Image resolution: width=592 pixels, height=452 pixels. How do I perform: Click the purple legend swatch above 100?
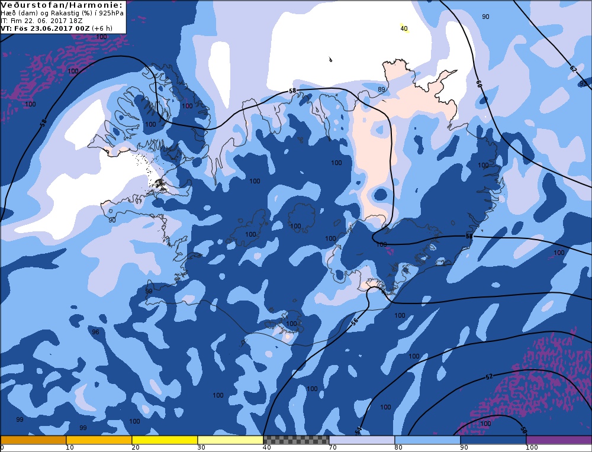pos(559,440)
